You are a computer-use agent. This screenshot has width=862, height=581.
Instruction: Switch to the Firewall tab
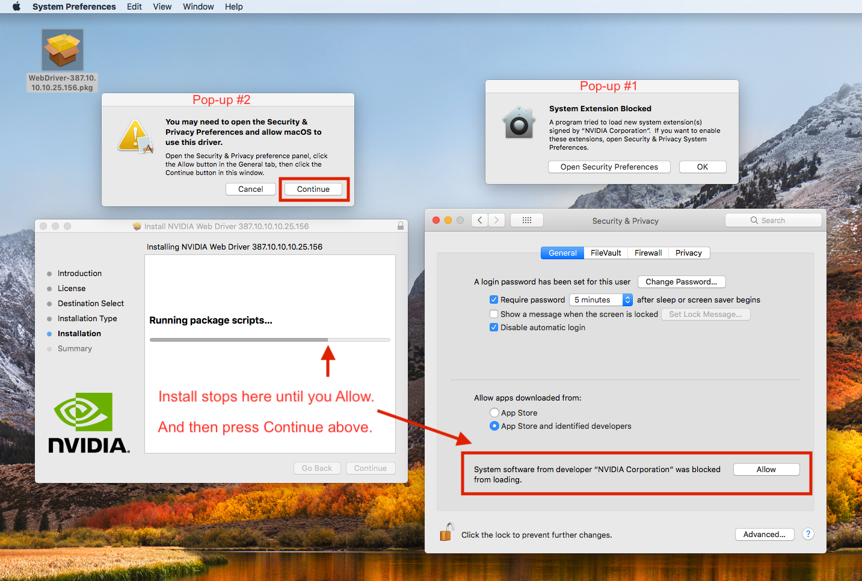[x=648, y=253]
